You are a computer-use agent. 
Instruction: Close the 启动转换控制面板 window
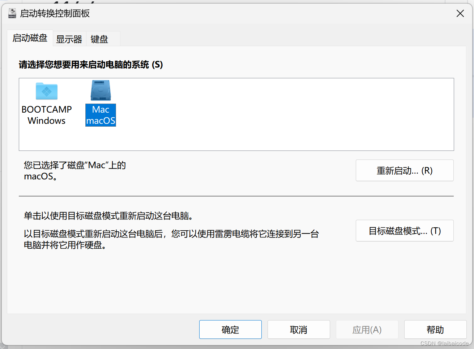(460, 13)
